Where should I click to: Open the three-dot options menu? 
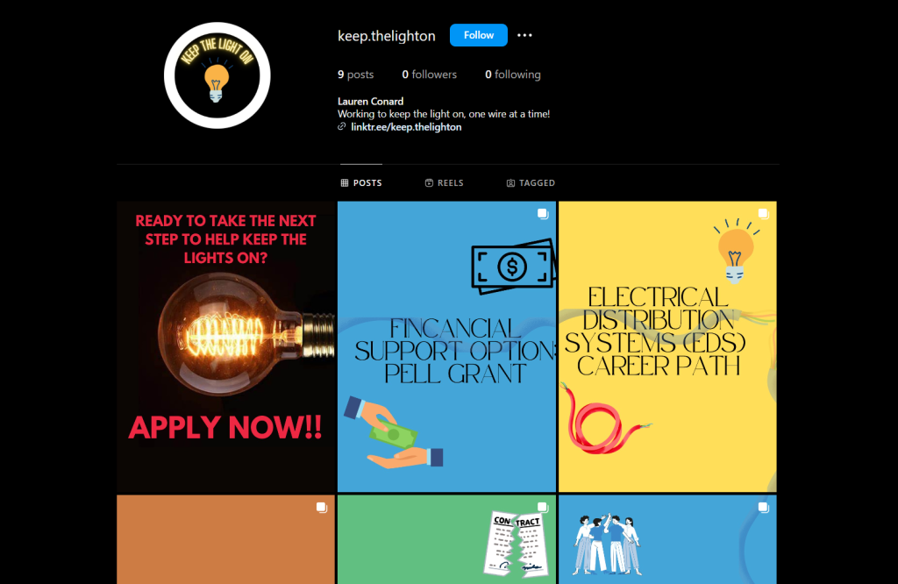tap(524, 35)
